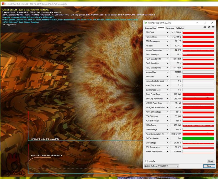218x179 pixels.
Task: Open the Video Engine Load dropdown
Action: click(x=168, y=85)
